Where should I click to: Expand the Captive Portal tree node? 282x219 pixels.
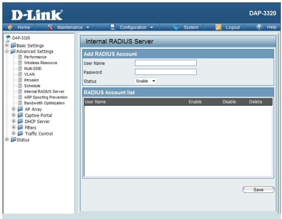(x=14, y=115)
